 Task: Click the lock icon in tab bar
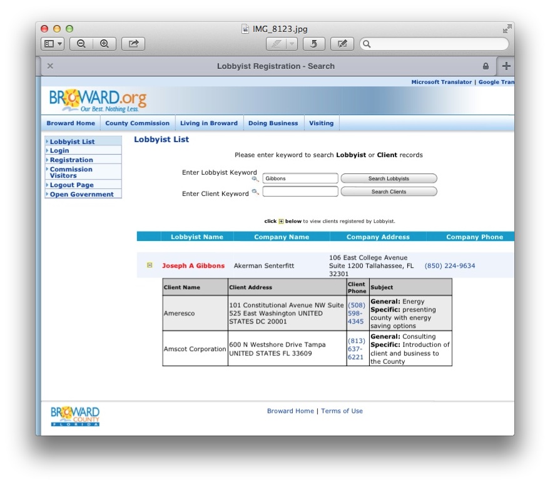(486, 66)
